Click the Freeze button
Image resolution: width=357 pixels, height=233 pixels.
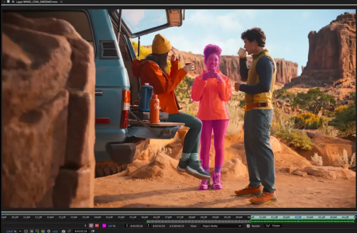tap(273, 226)
